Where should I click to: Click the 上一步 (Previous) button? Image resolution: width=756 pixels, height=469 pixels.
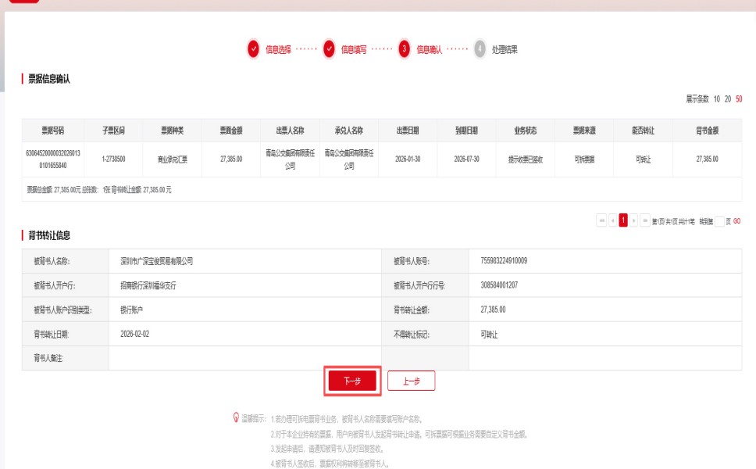411,381
